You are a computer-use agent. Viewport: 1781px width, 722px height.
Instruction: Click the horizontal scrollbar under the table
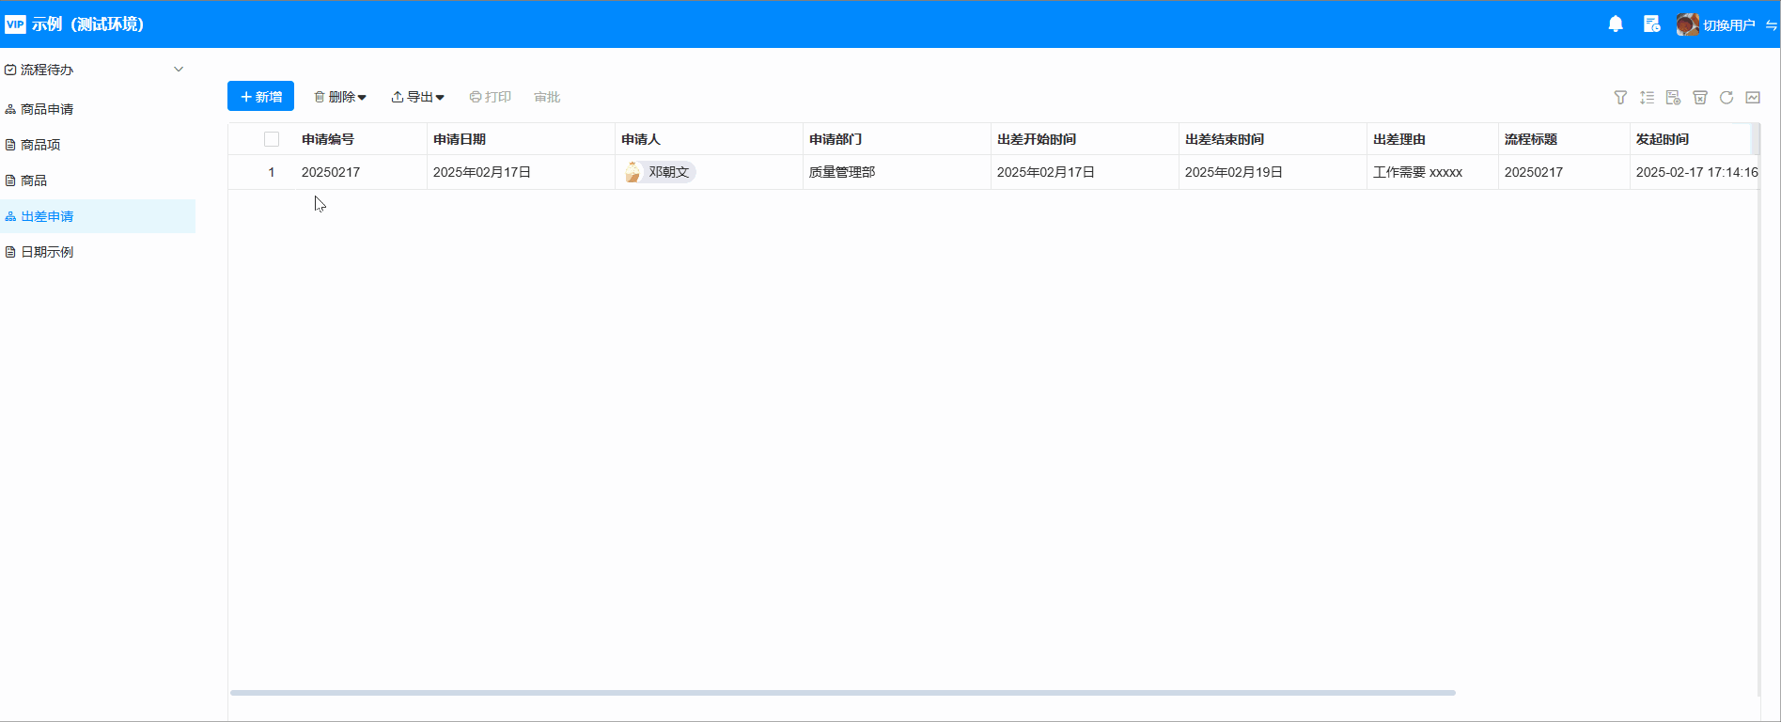click(x=842, y=693)
